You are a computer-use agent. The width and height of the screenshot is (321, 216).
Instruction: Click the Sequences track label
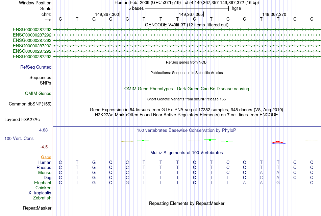point(40,78)
